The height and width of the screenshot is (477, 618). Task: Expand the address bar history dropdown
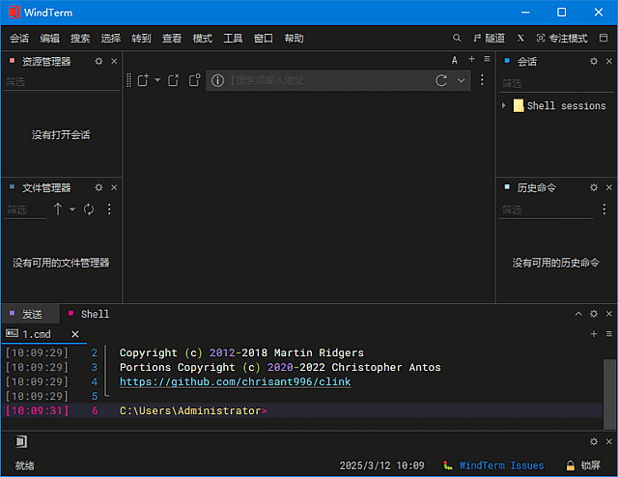tap(462, 80)
